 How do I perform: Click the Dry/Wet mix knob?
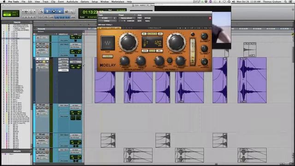pos(204,36)
